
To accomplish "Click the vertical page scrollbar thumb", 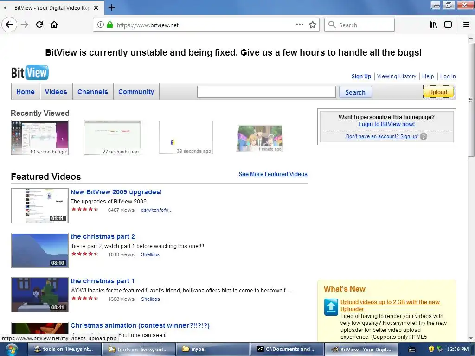I will click(x=471, y=99).
